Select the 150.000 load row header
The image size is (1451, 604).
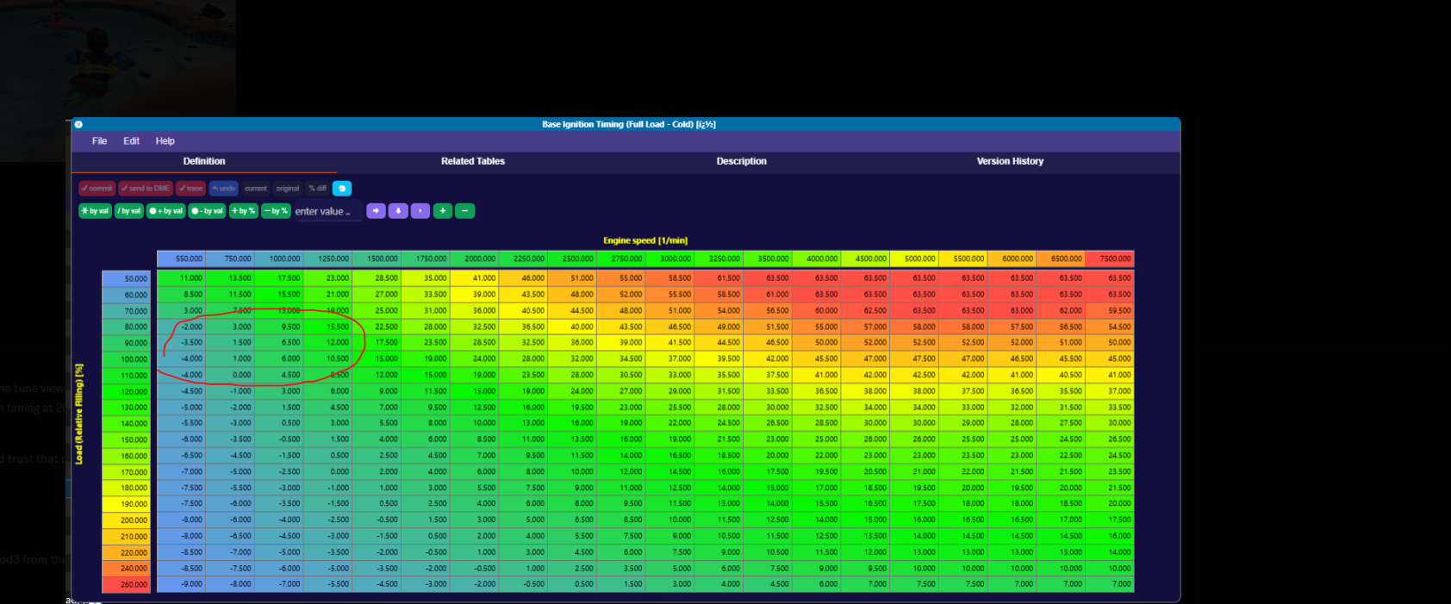(127, 439)
